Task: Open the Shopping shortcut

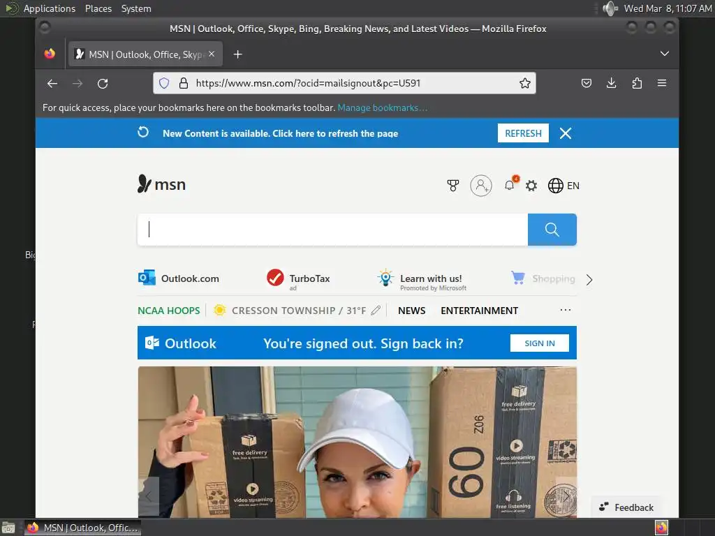Action: (x=543, y=278)
